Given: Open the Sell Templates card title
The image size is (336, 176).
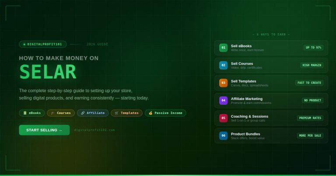Looking at the screenshot, I should [243, 81].
